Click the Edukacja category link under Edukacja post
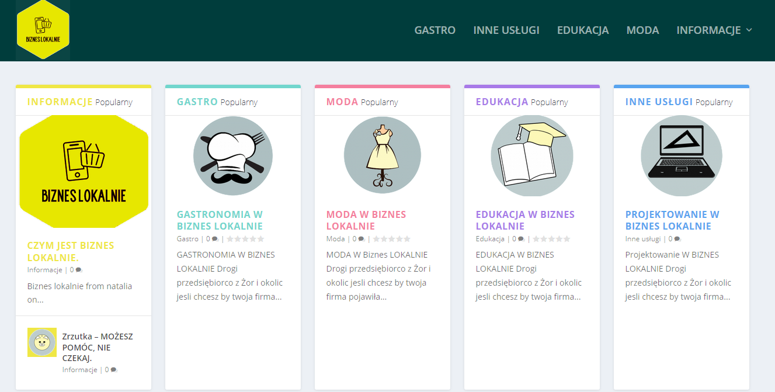The image size is (775, 392). [x=491, y=239]
